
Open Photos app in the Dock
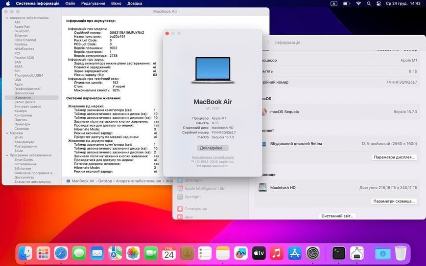tap(133, 253)
